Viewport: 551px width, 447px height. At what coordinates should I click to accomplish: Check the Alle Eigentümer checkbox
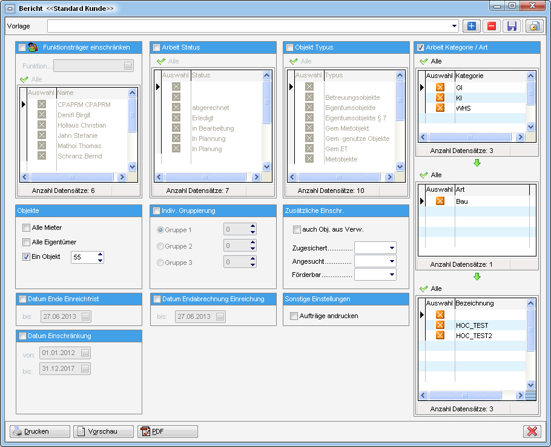(x=27, y=242)
